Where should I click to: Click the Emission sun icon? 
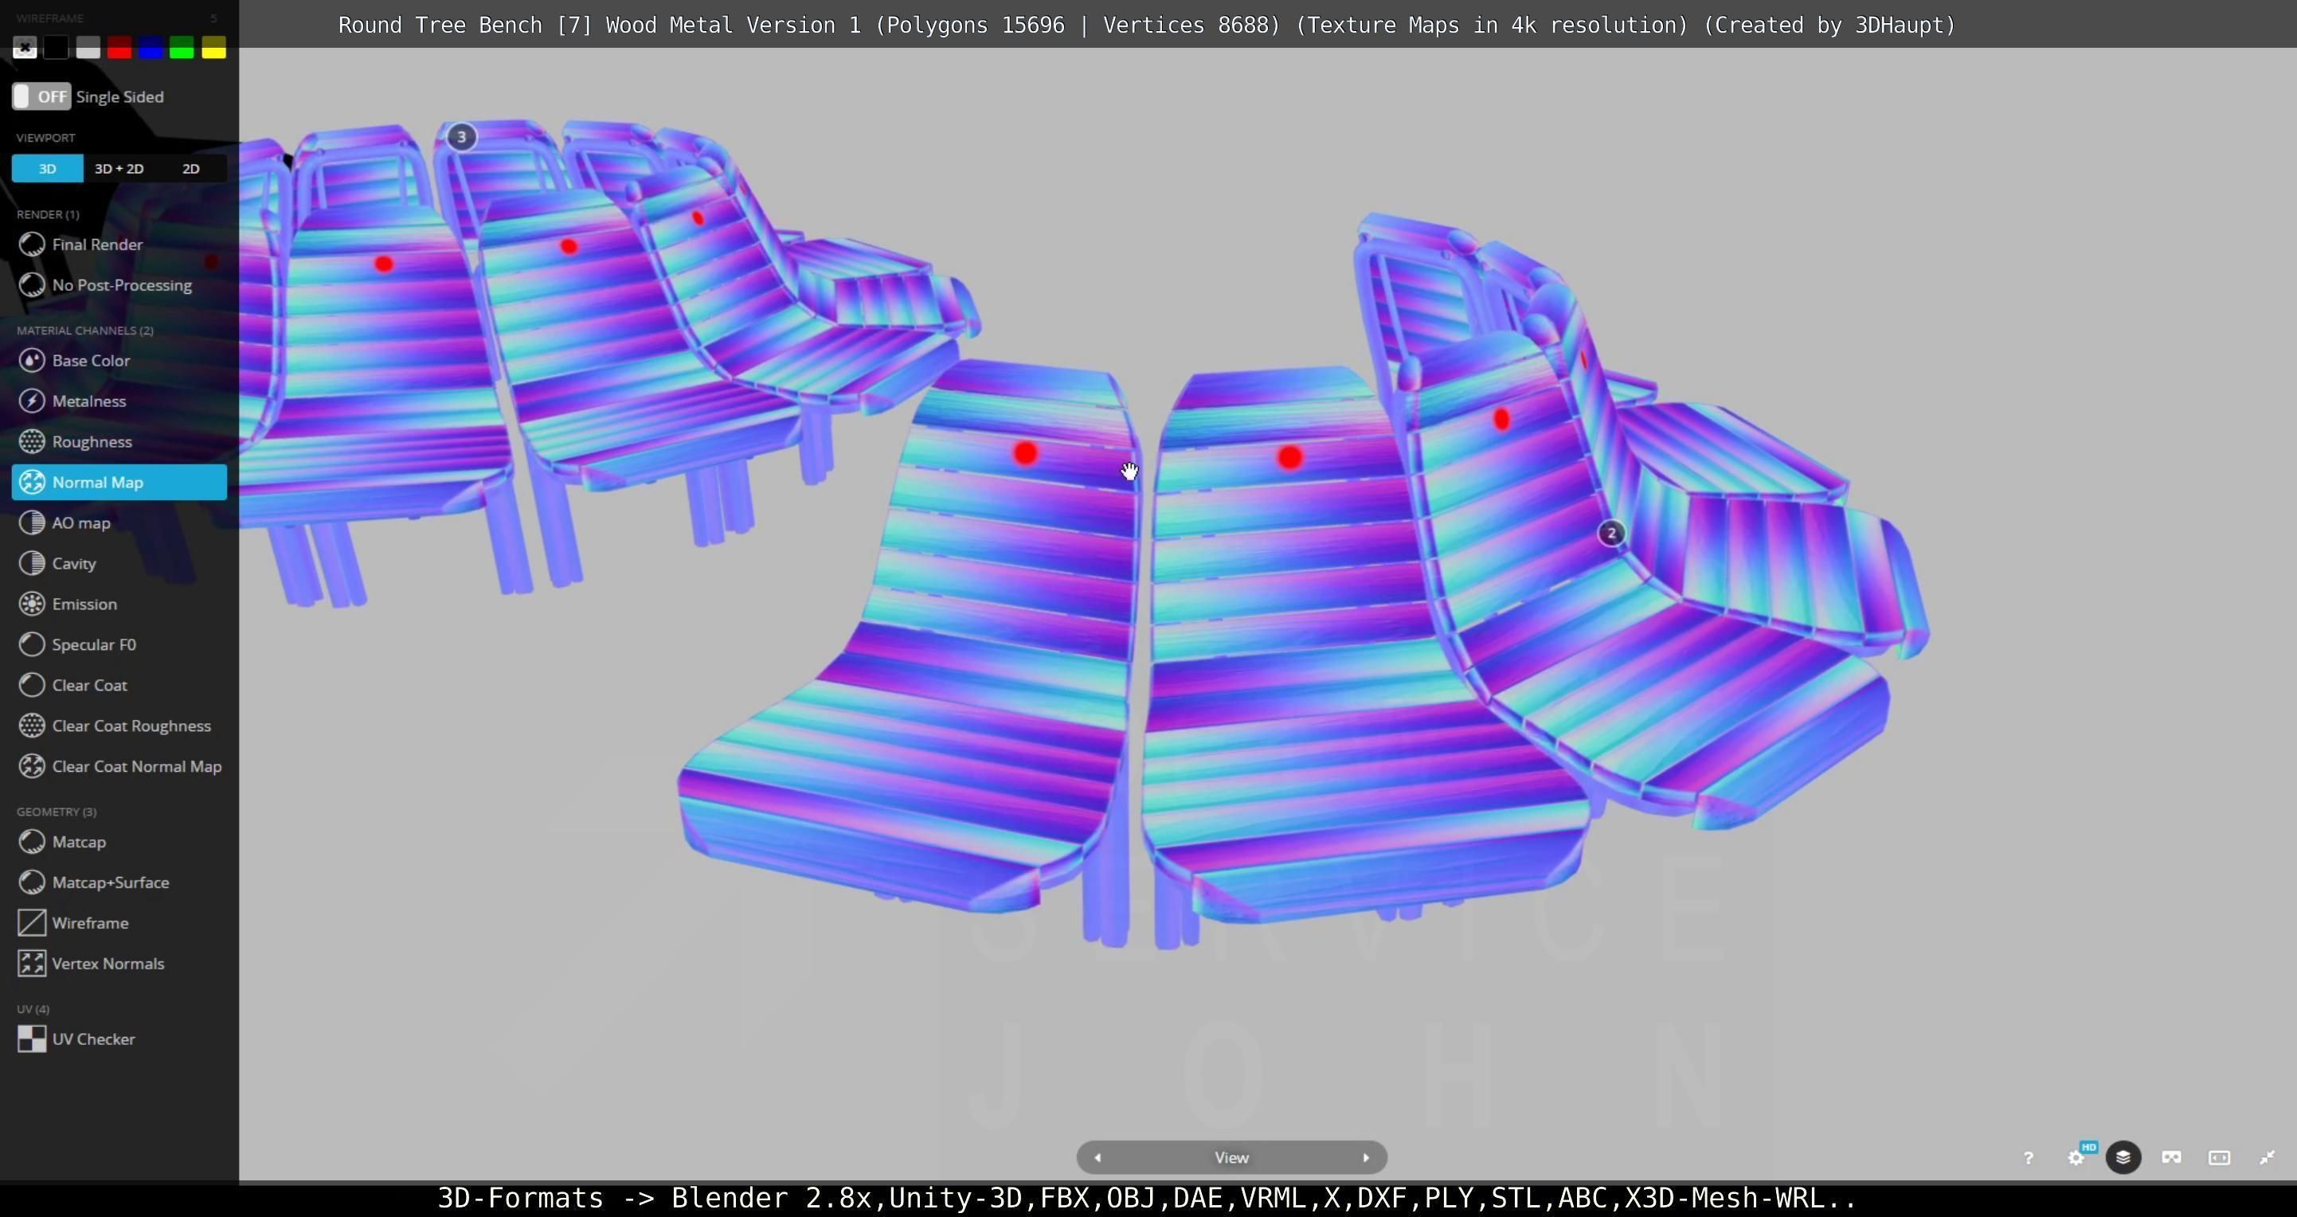click(32, 604)
